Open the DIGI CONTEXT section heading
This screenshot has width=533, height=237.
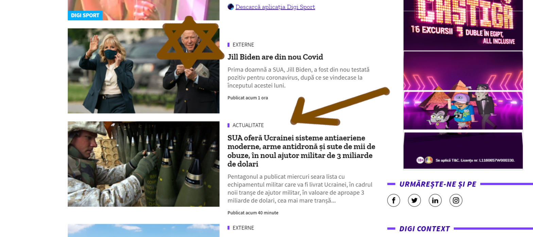(x=425, y=229)
